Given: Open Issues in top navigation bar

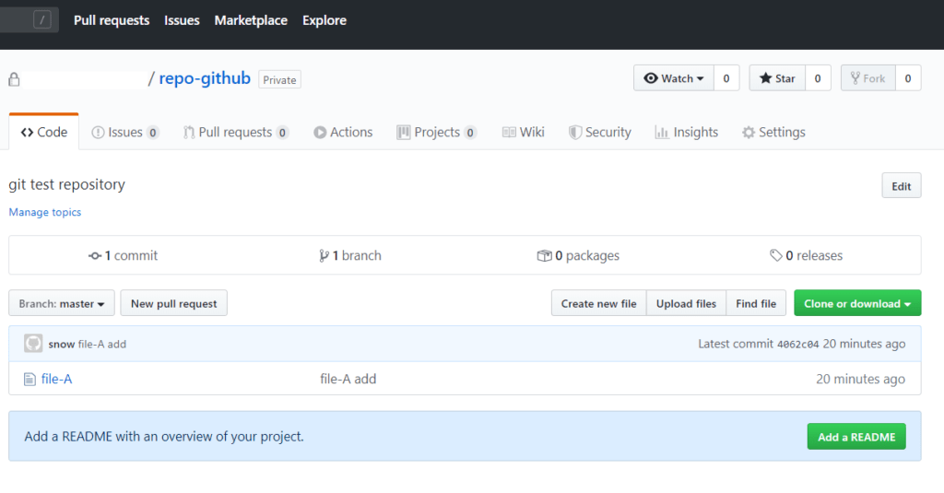Looking at the screenshot, I should point(182,20).
